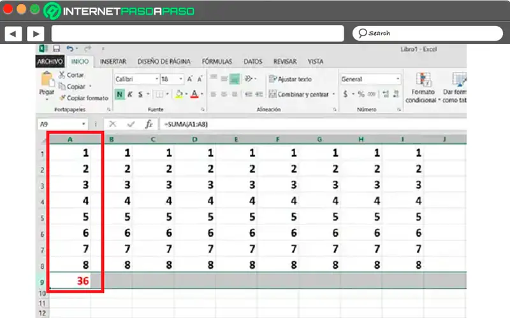Click Copiar formato painter
Image resolution: width=510 pixels, height=318 pixels.
[x=84, y=98]
